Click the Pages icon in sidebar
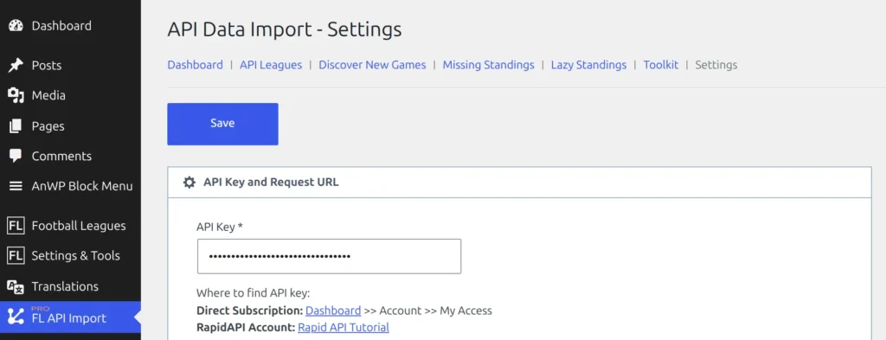Screen dimensions: 886x340 (x=16, y=126)
